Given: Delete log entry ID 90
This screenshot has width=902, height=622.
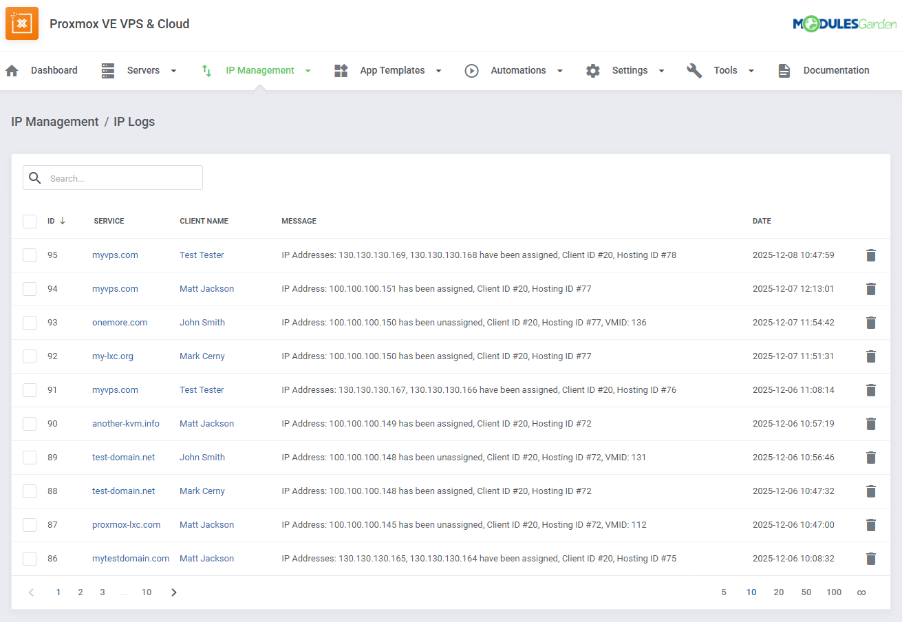Looking at the screenshot, I should tap(871, 424).
